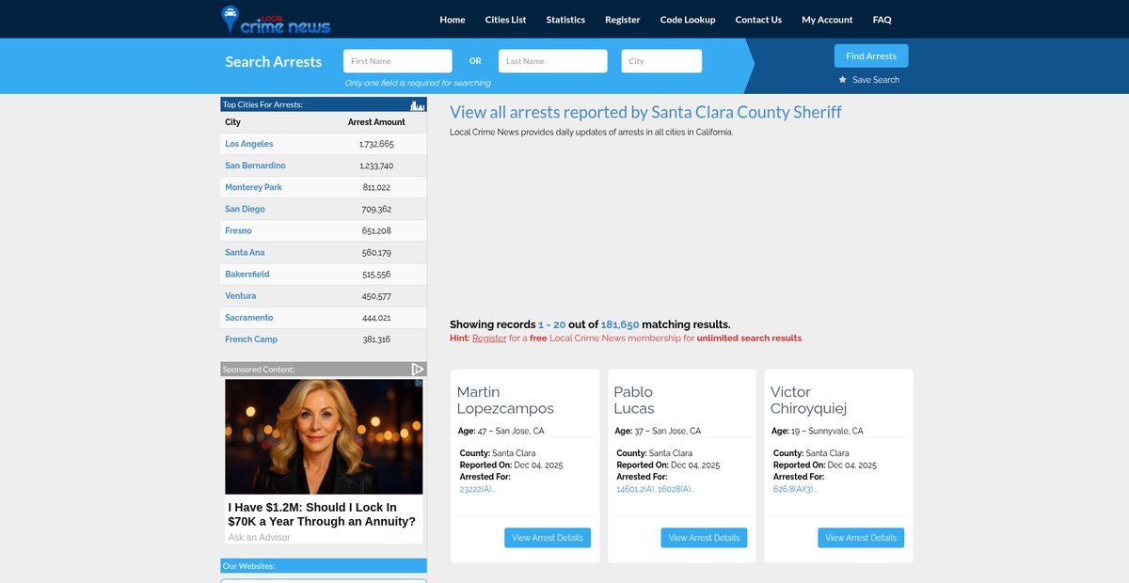Image resolution: width=1129 pixels, height=583 pixels.
Task: Click the Victor Chiroyquiej name heading
Action: [x=809, y=400]
